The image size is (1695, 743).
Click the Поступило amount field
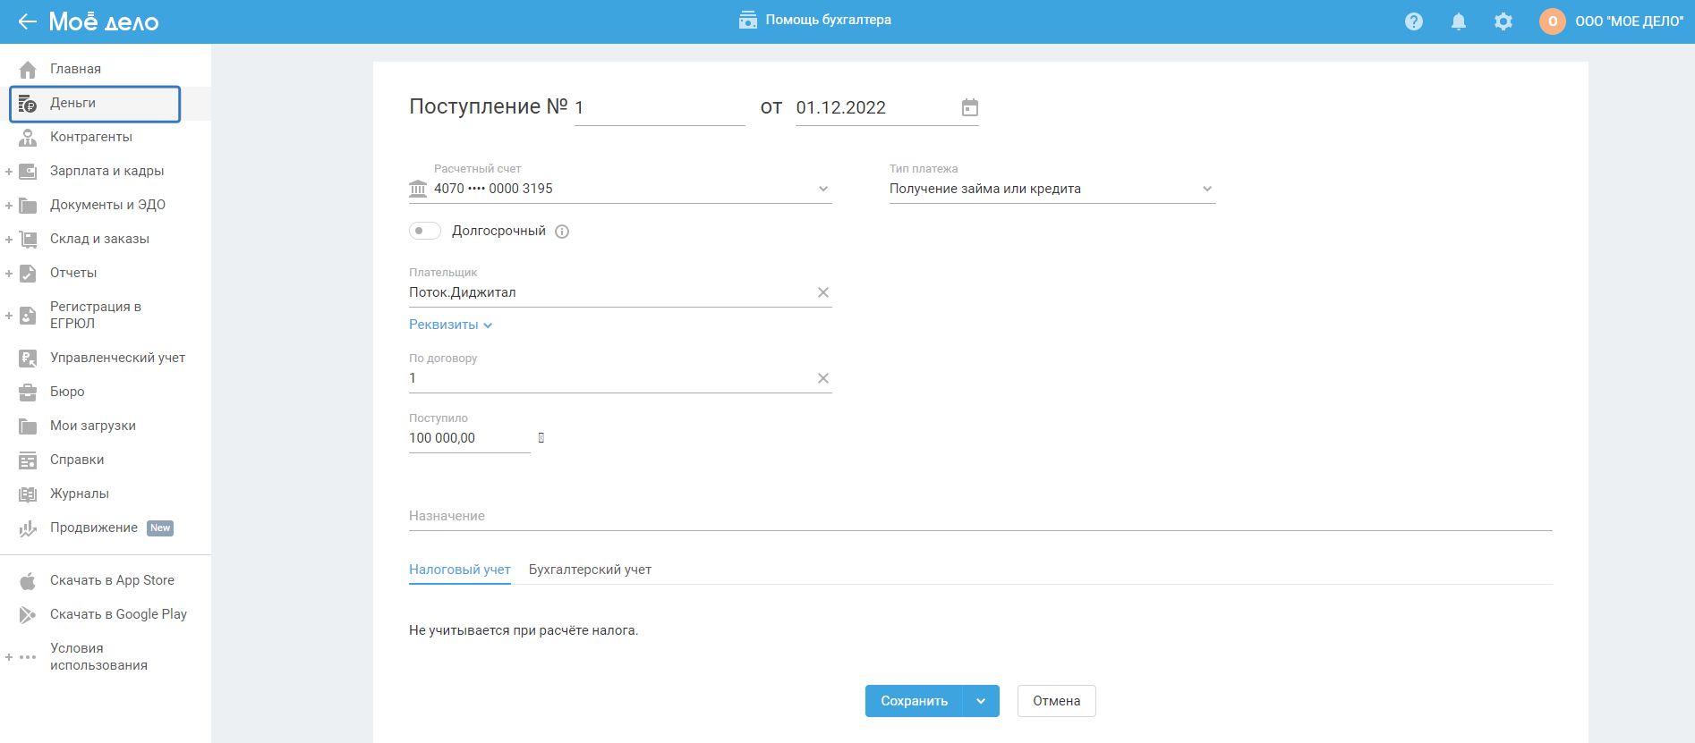tap(470, 438)
